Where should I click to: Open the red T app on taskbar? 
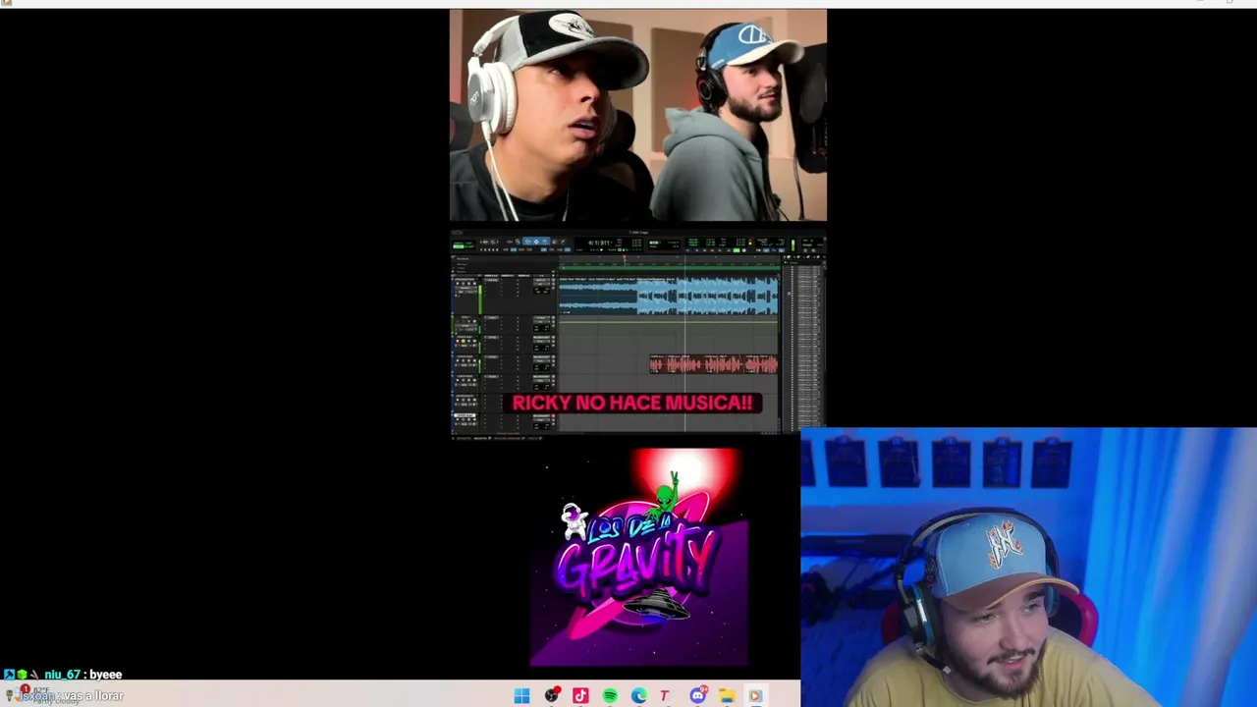665,696
